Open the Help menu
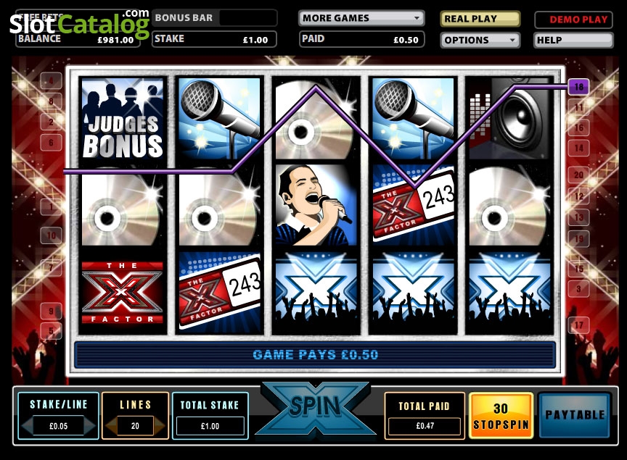 pos(573,41)
